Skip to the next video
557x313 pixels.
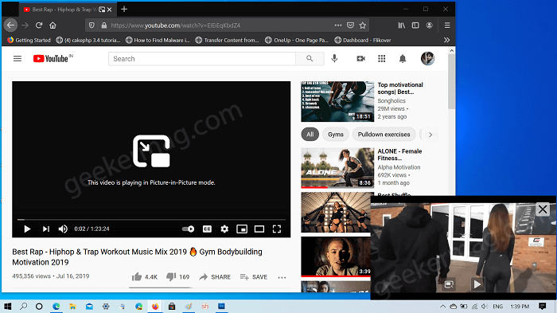click(46, 229)
